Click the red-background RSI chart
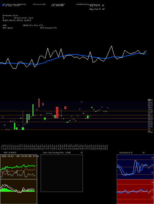Screen dimensions: 154x204 coord(135,192)
